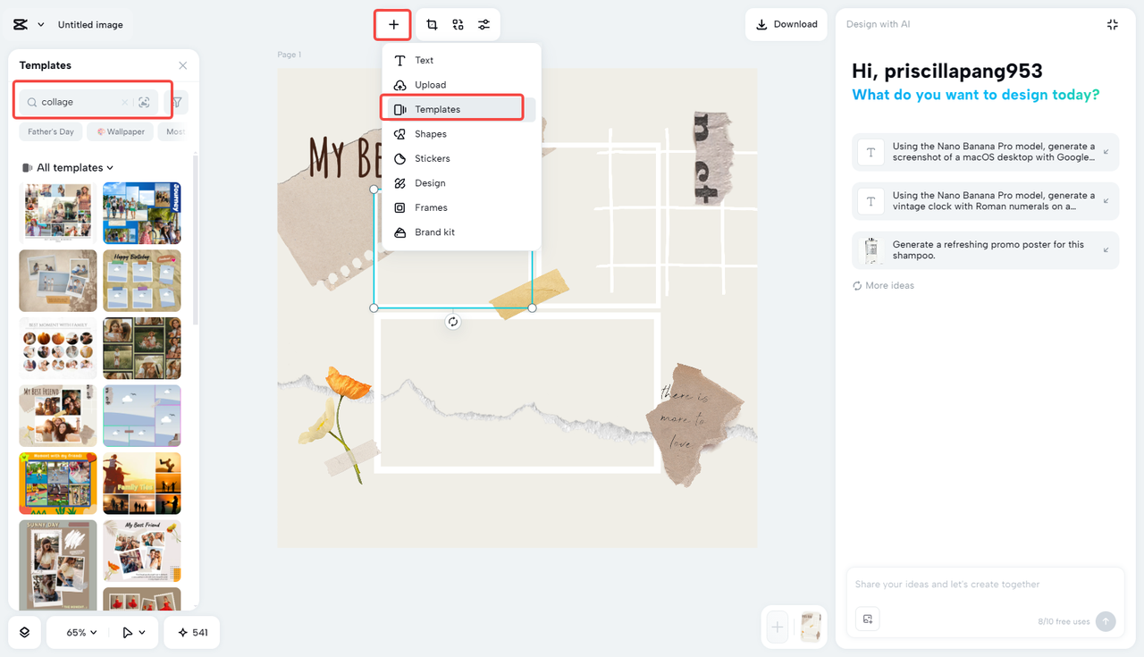Click the Design icon in menu
1144x657 pixels.
400,183
